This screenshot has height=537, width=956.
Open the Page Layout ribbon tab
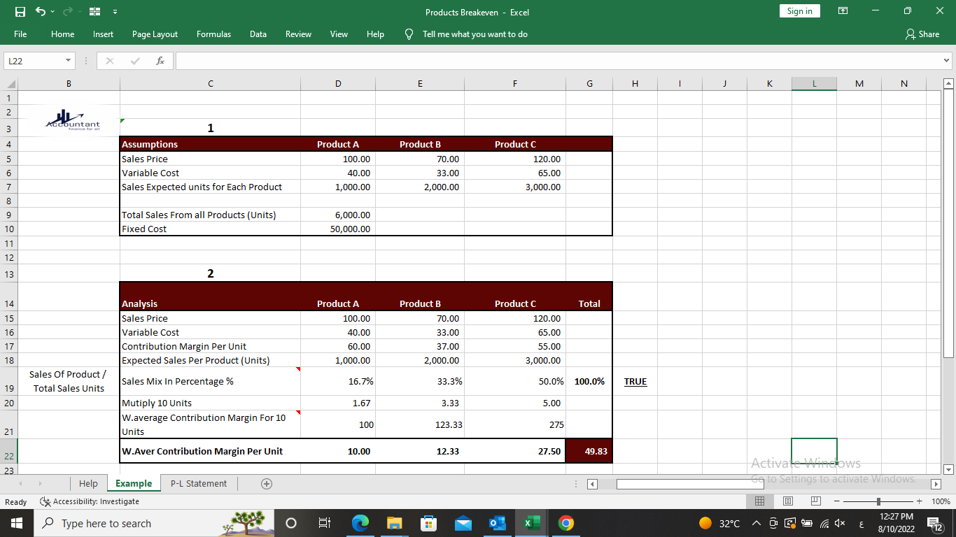click(x=155, y=34)
